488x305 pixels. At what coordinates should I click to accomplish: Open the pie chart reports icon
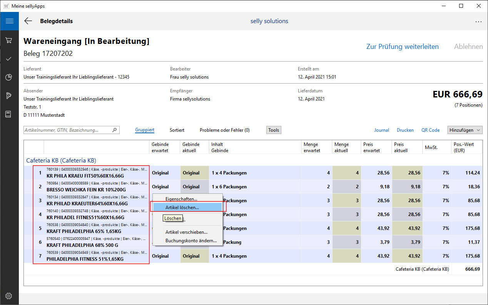point(9,77)
